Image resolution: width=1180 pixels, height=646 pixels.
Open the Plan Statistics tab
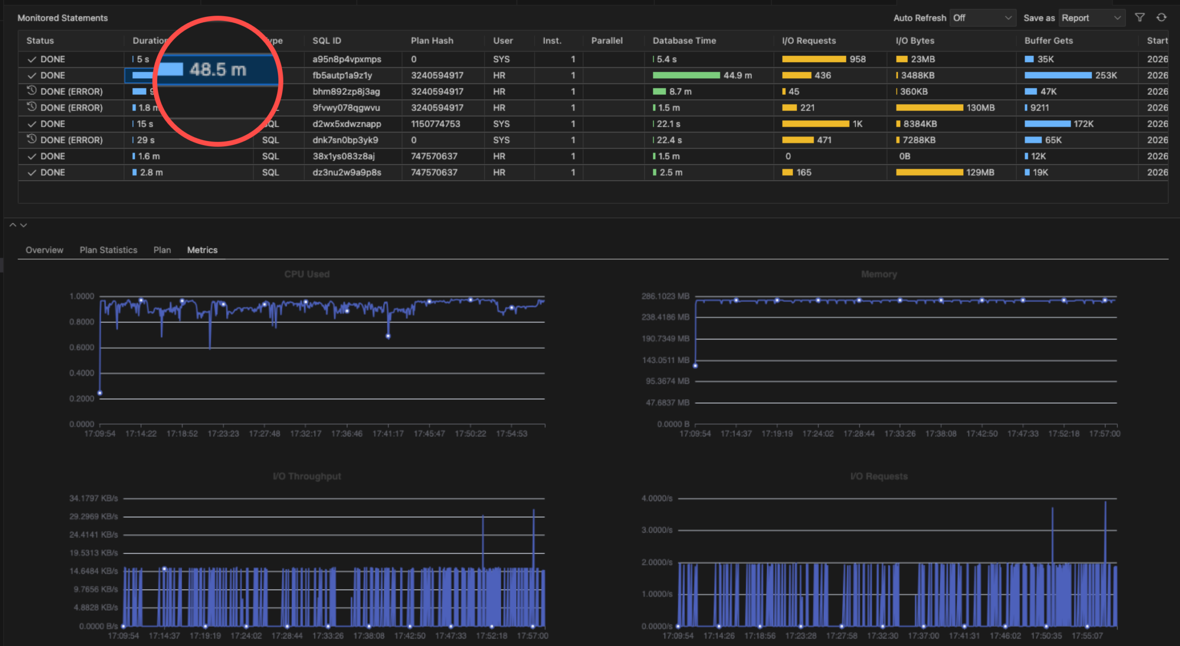click(x=108, y=250)
